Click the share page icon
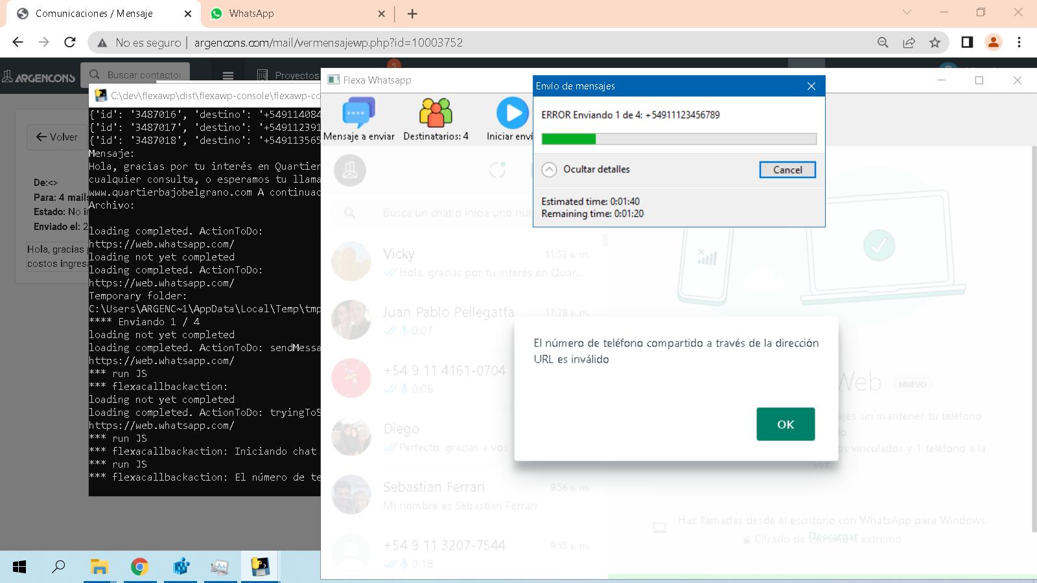Image resolution: width=1037 pixels, height=583 pixels. click(x=909, y=42)
